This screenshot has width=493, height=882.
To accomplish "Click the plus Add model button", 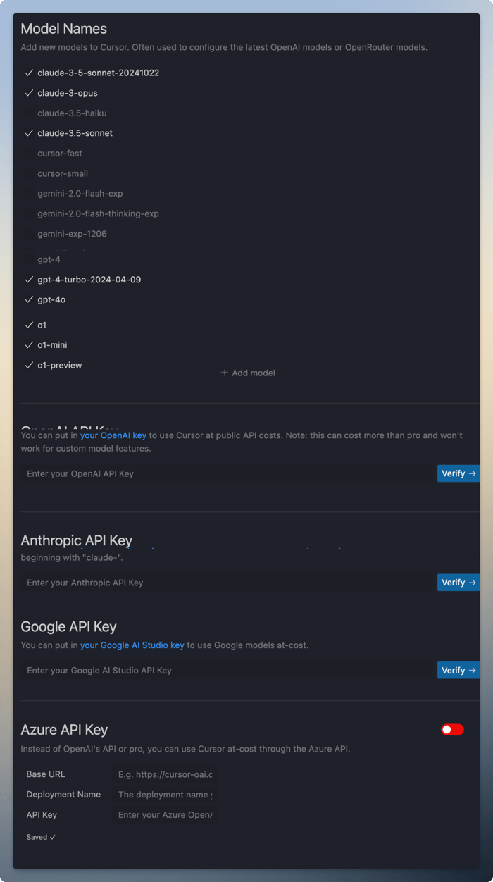I will [248, 373].
